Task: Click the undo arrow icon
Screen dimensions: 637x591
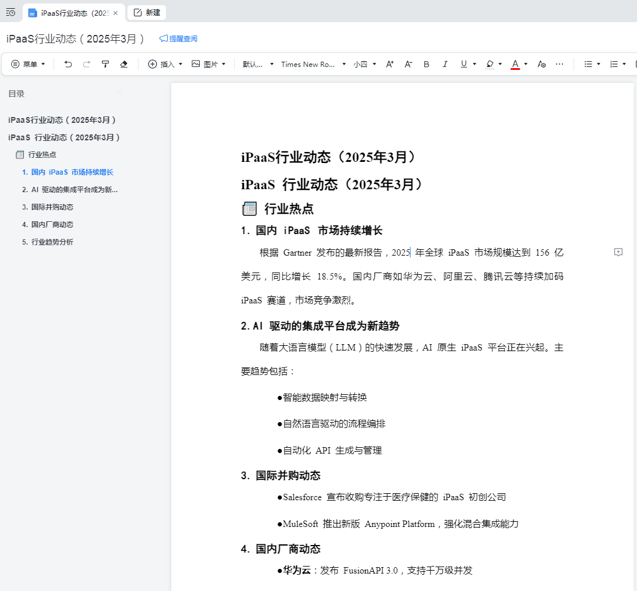Action: [68, 64]
